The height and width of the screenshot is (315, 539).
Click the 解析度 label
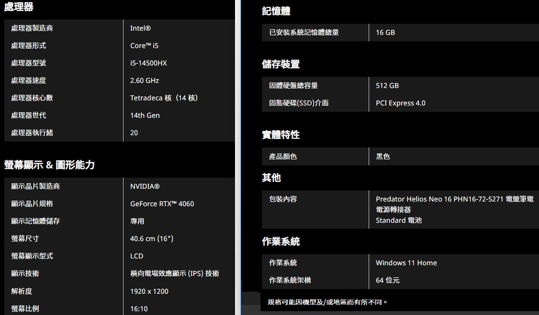(x=22, y=291)
